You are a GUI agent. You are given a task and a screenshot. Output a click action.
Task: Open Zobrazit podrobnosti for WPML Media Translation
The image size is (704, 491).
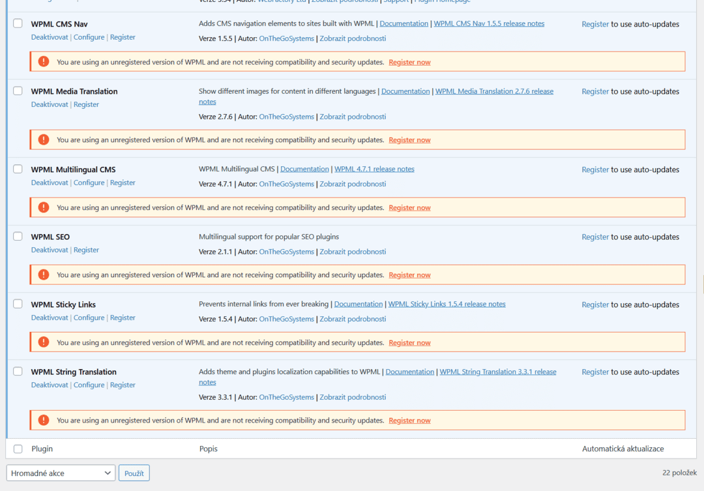(x=353, y=117)
